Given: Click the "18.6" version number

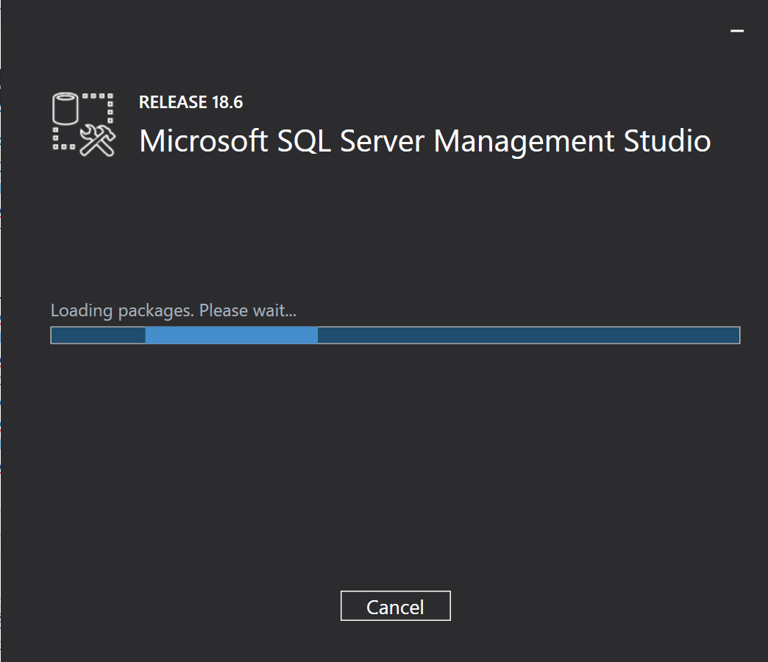Looking at the screenshot, I should pyautogui.click(x=227, y=102).
